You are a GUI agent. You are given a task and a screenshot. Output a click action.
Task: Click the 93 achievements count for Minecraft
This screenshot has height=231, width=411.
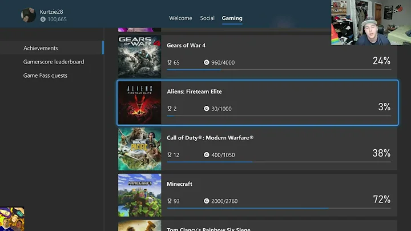[x=176, y=201]
